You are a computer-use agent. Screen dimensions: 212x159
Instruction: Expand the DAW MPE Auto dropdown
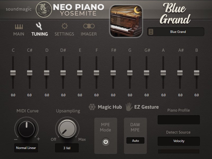coord(135,141)
